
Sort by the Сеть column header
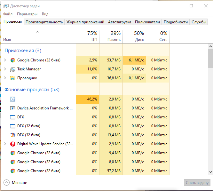coord(158,37)
